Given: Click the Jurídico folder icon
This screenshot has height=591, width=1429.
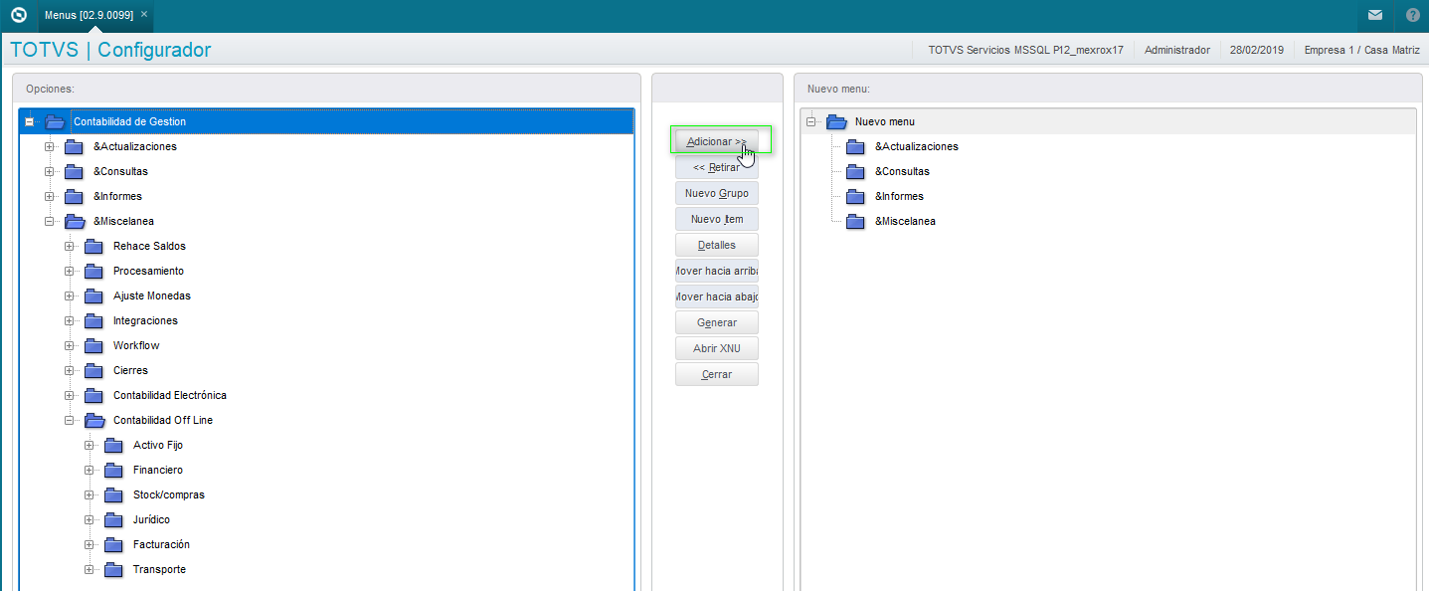Looking at the screenshot, I should coord(114,519).
